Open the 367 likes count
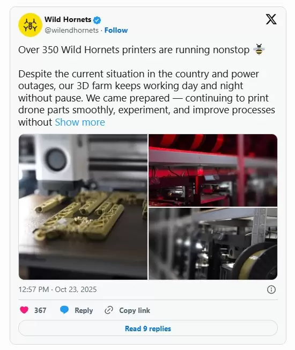The height and width of the screenshot is (350, 295). (40, 310)
